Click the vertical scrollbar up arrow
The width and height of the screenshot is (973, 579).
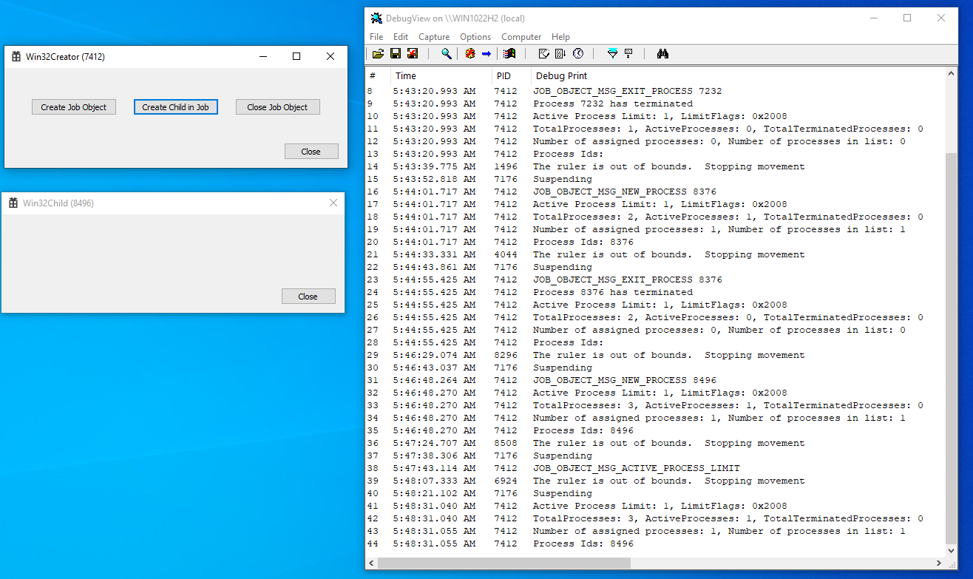coord(952,74)
